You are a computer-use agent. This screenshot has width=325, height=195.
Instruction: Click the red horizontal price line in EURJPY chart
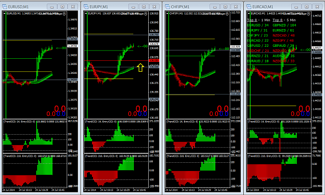[x=116, y=60]
